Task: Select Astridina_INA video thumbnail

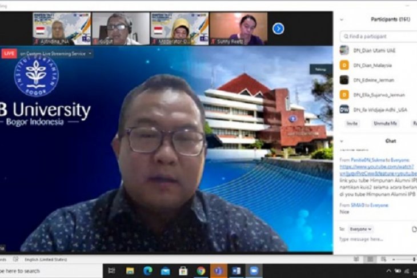Action: pyautogui.click(x=62, y=29)
